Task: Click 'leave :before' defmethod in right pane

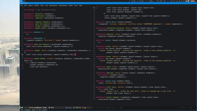Action: pos(112,56)
